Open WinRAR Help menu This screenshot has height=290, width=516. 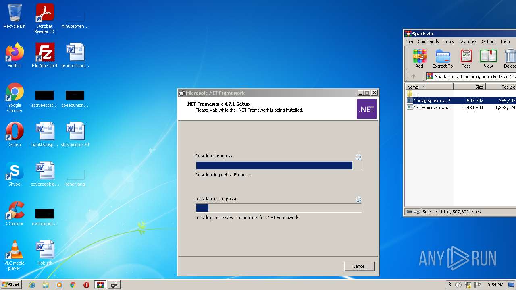506,41
